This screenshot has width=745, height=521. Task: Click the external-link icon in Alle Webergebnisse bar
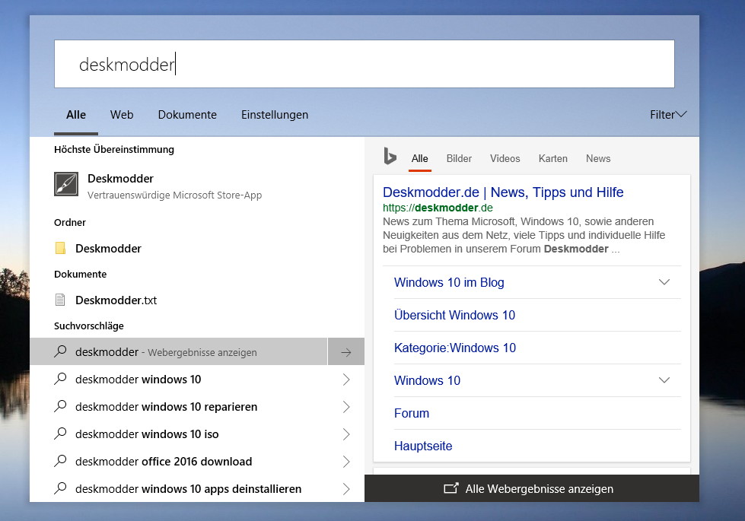[451, 488]
